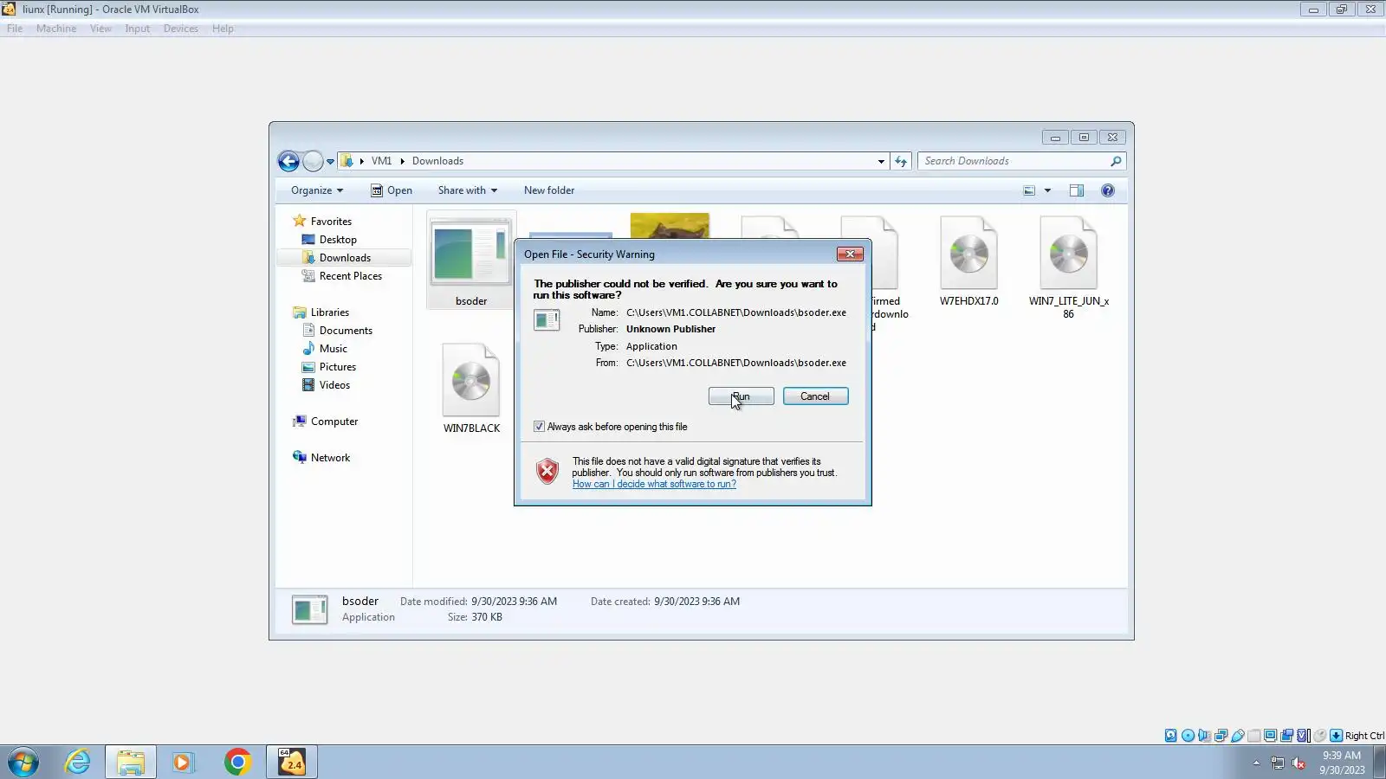Screen dimensions: 1386x779
Task: Click VirtualBox hard disk activity indicator
Action: (1171, 736)
